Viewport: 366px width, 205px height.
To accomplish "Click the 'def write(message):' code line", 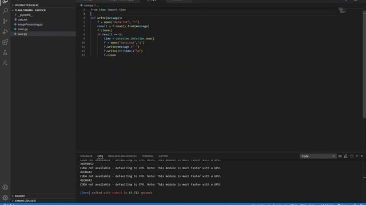I will pyautogui.click(x=106, y=18).
